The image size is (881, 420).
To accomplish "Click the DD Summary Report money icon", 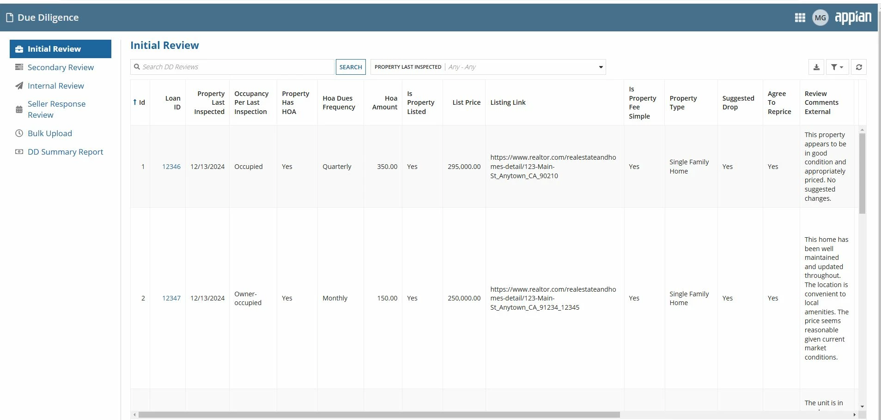I will click(19, 152).
